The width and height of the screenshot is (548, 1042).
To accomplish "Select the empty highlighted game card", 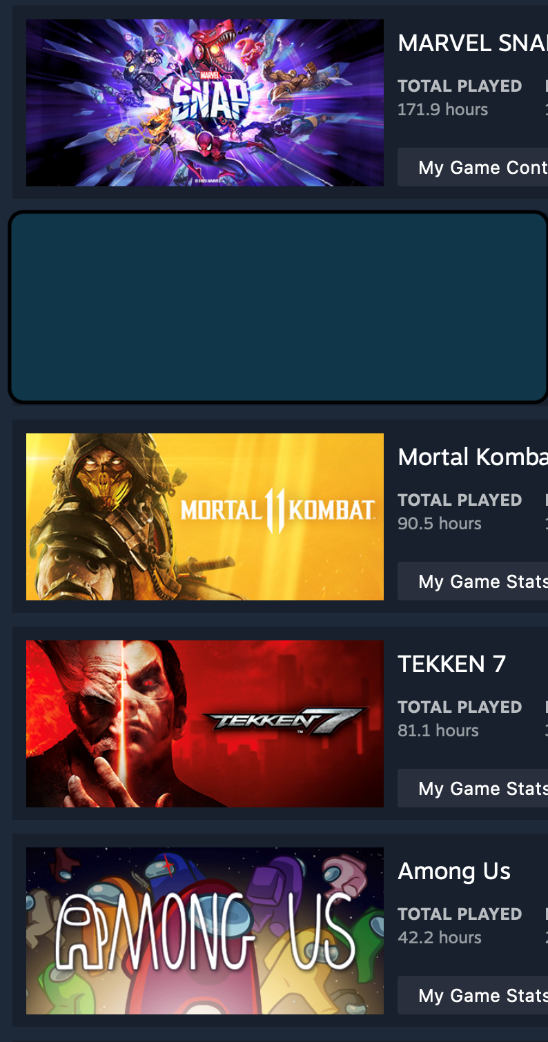I will click(278, 307).
